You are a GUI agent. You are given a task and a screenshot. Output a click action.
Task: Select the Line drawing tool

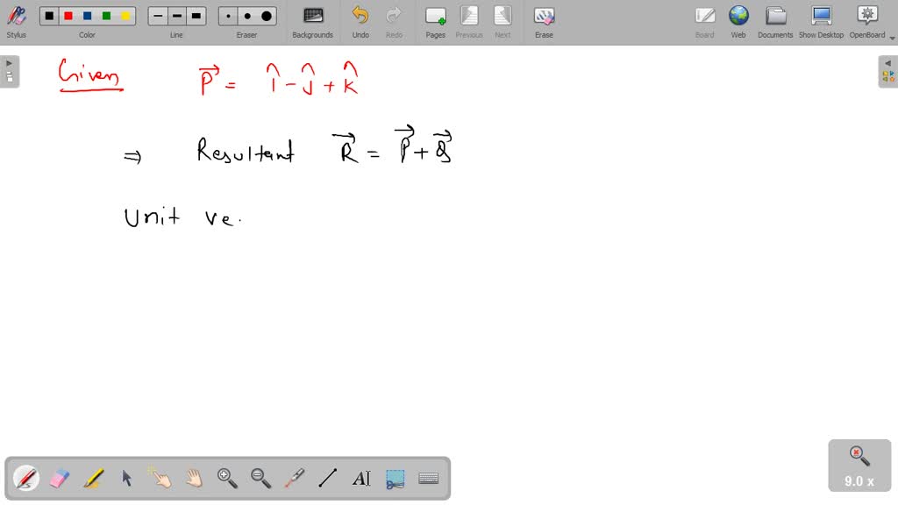pyautogui.click(x=327, y=478)
